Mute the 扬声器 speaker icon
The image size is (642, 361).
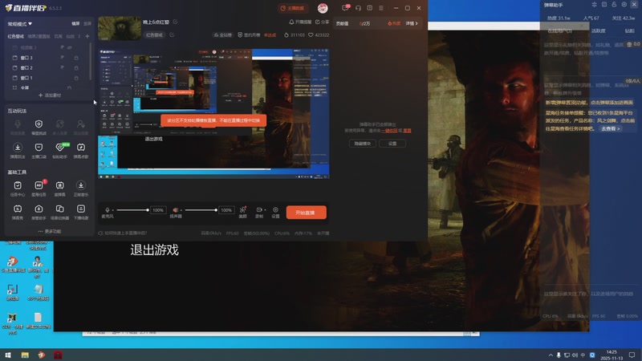(175, 210)
